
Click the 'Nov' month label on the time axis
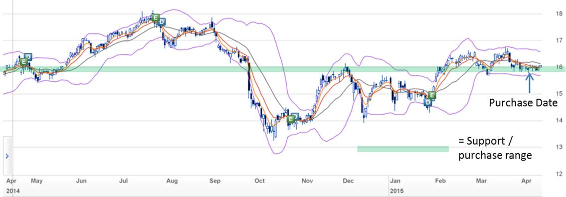click(x=307, y=181)
